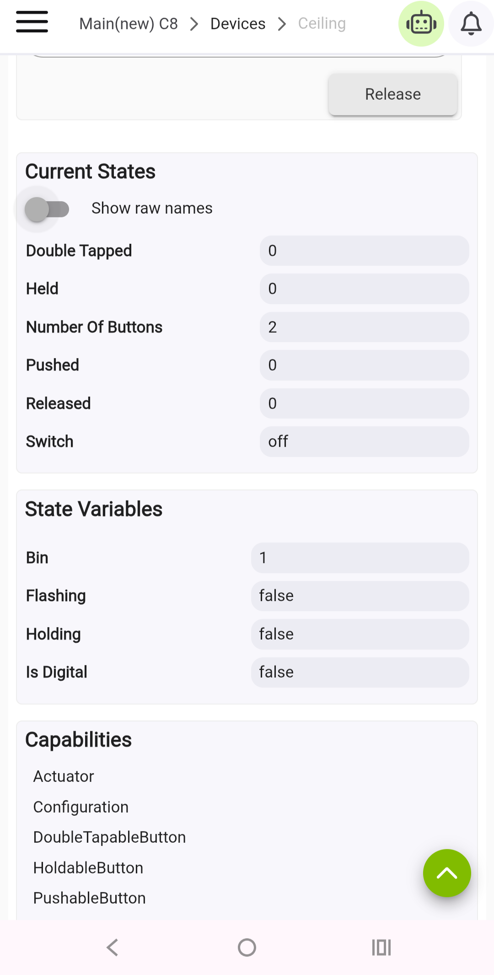Click the breadcrumb chevron after Main(new) C8
The height and width of the screenshot is (975, 494).
(194, 24)
